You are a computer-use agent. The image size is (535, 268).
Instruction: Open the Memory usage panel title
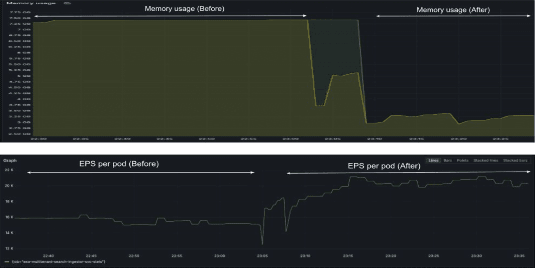(x=31, y=3)
